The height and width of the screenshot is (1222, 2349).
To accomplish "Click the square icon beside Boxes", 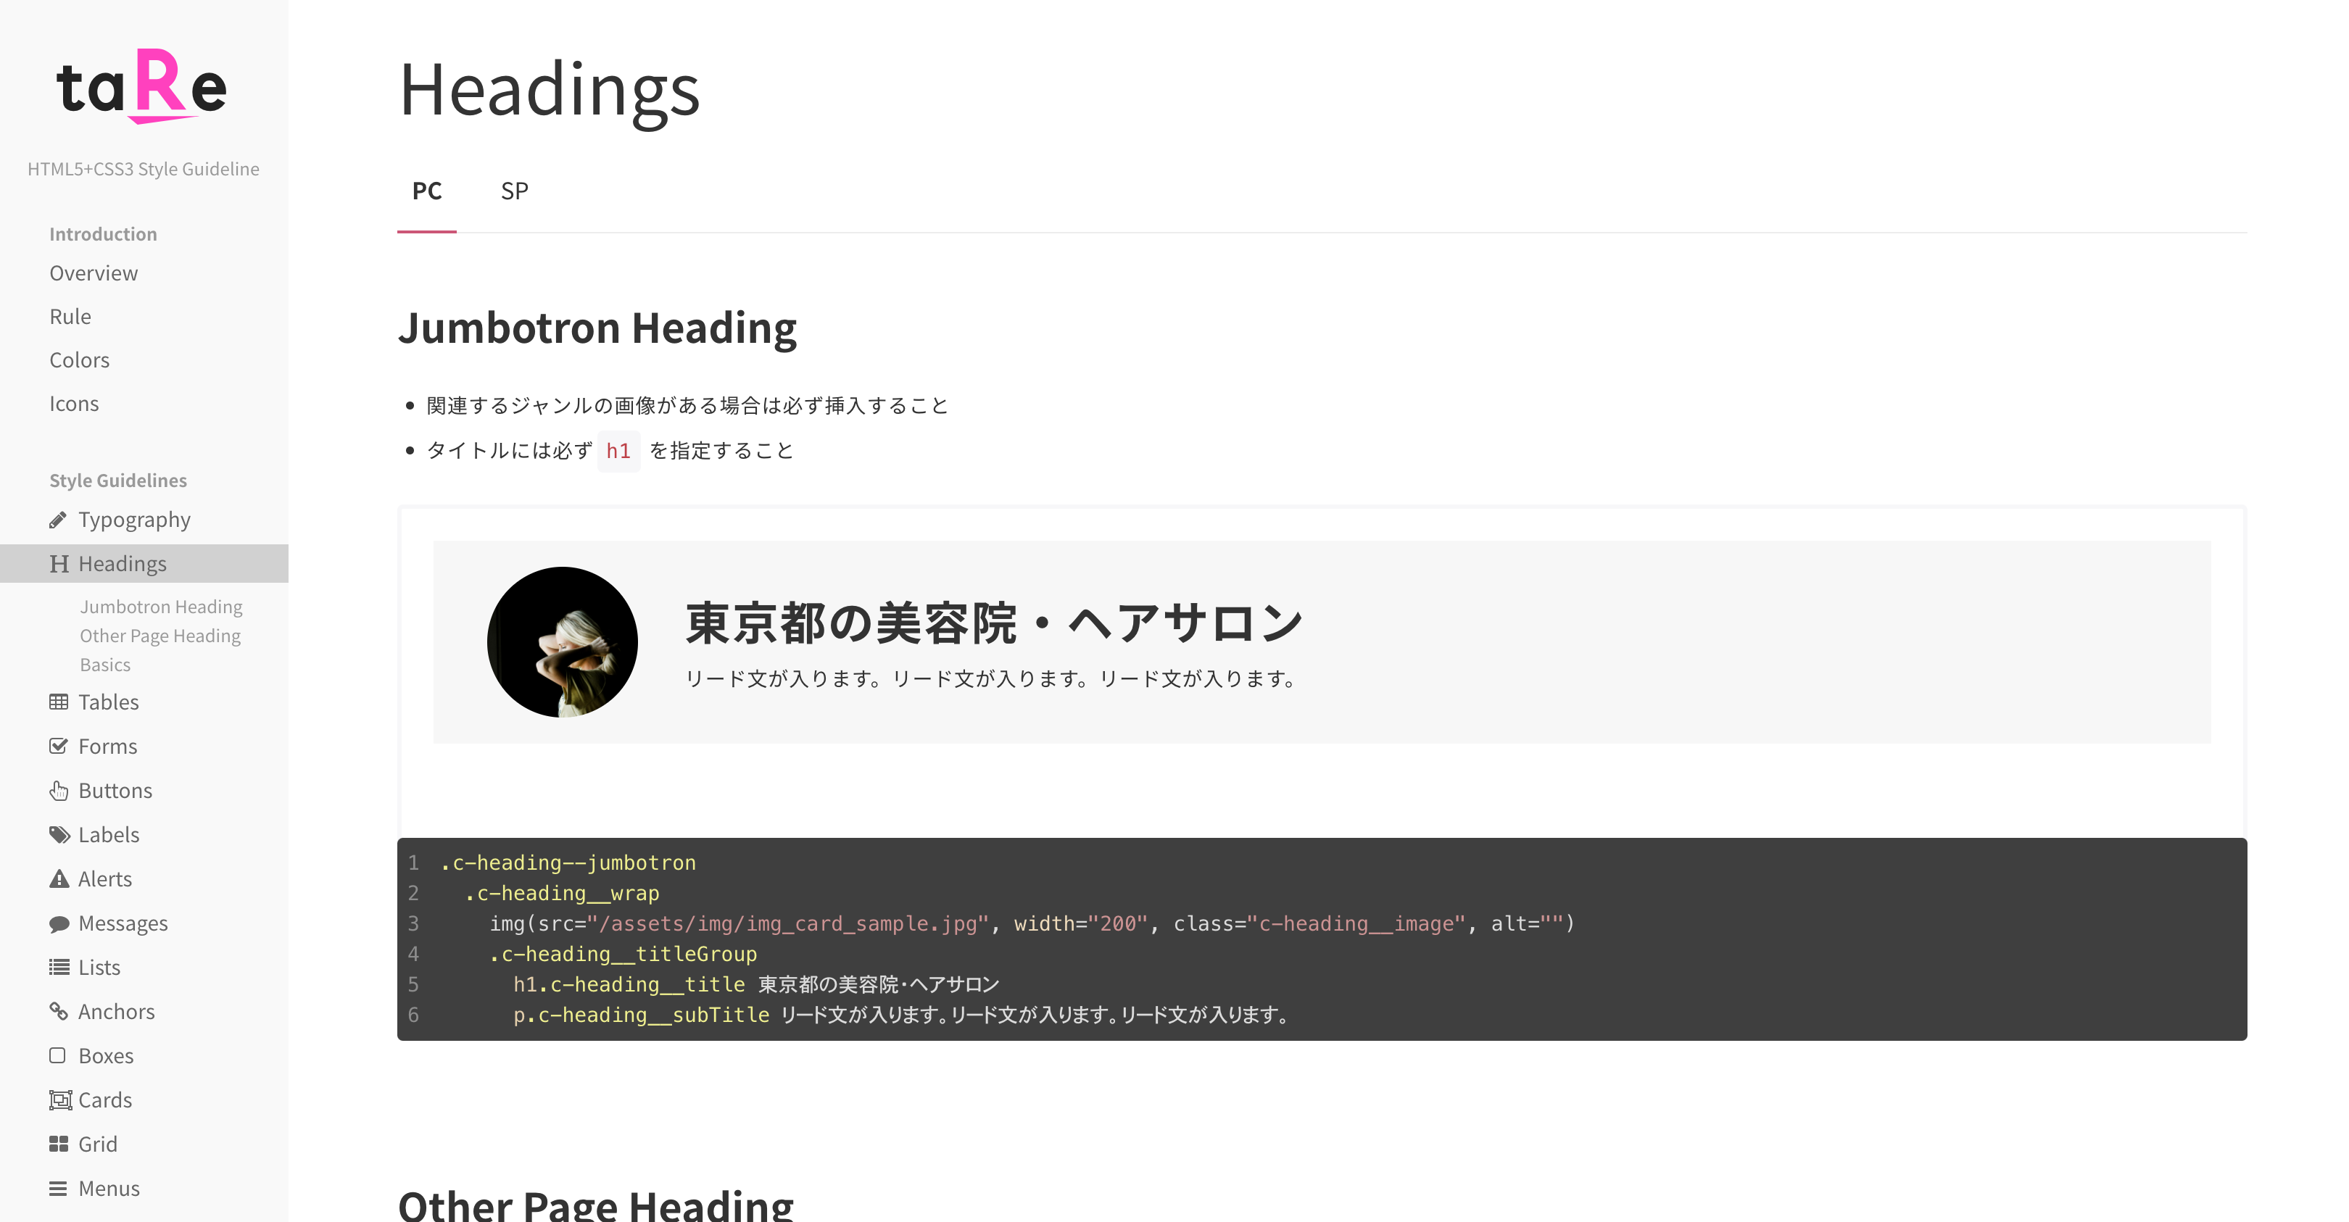I will click(x=57, y=1055).
